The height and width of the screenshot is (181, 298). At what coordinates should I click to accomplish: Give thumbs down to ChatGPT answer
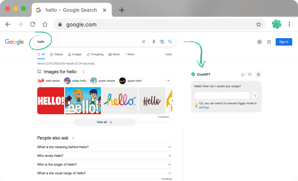(x=250, y=74)
